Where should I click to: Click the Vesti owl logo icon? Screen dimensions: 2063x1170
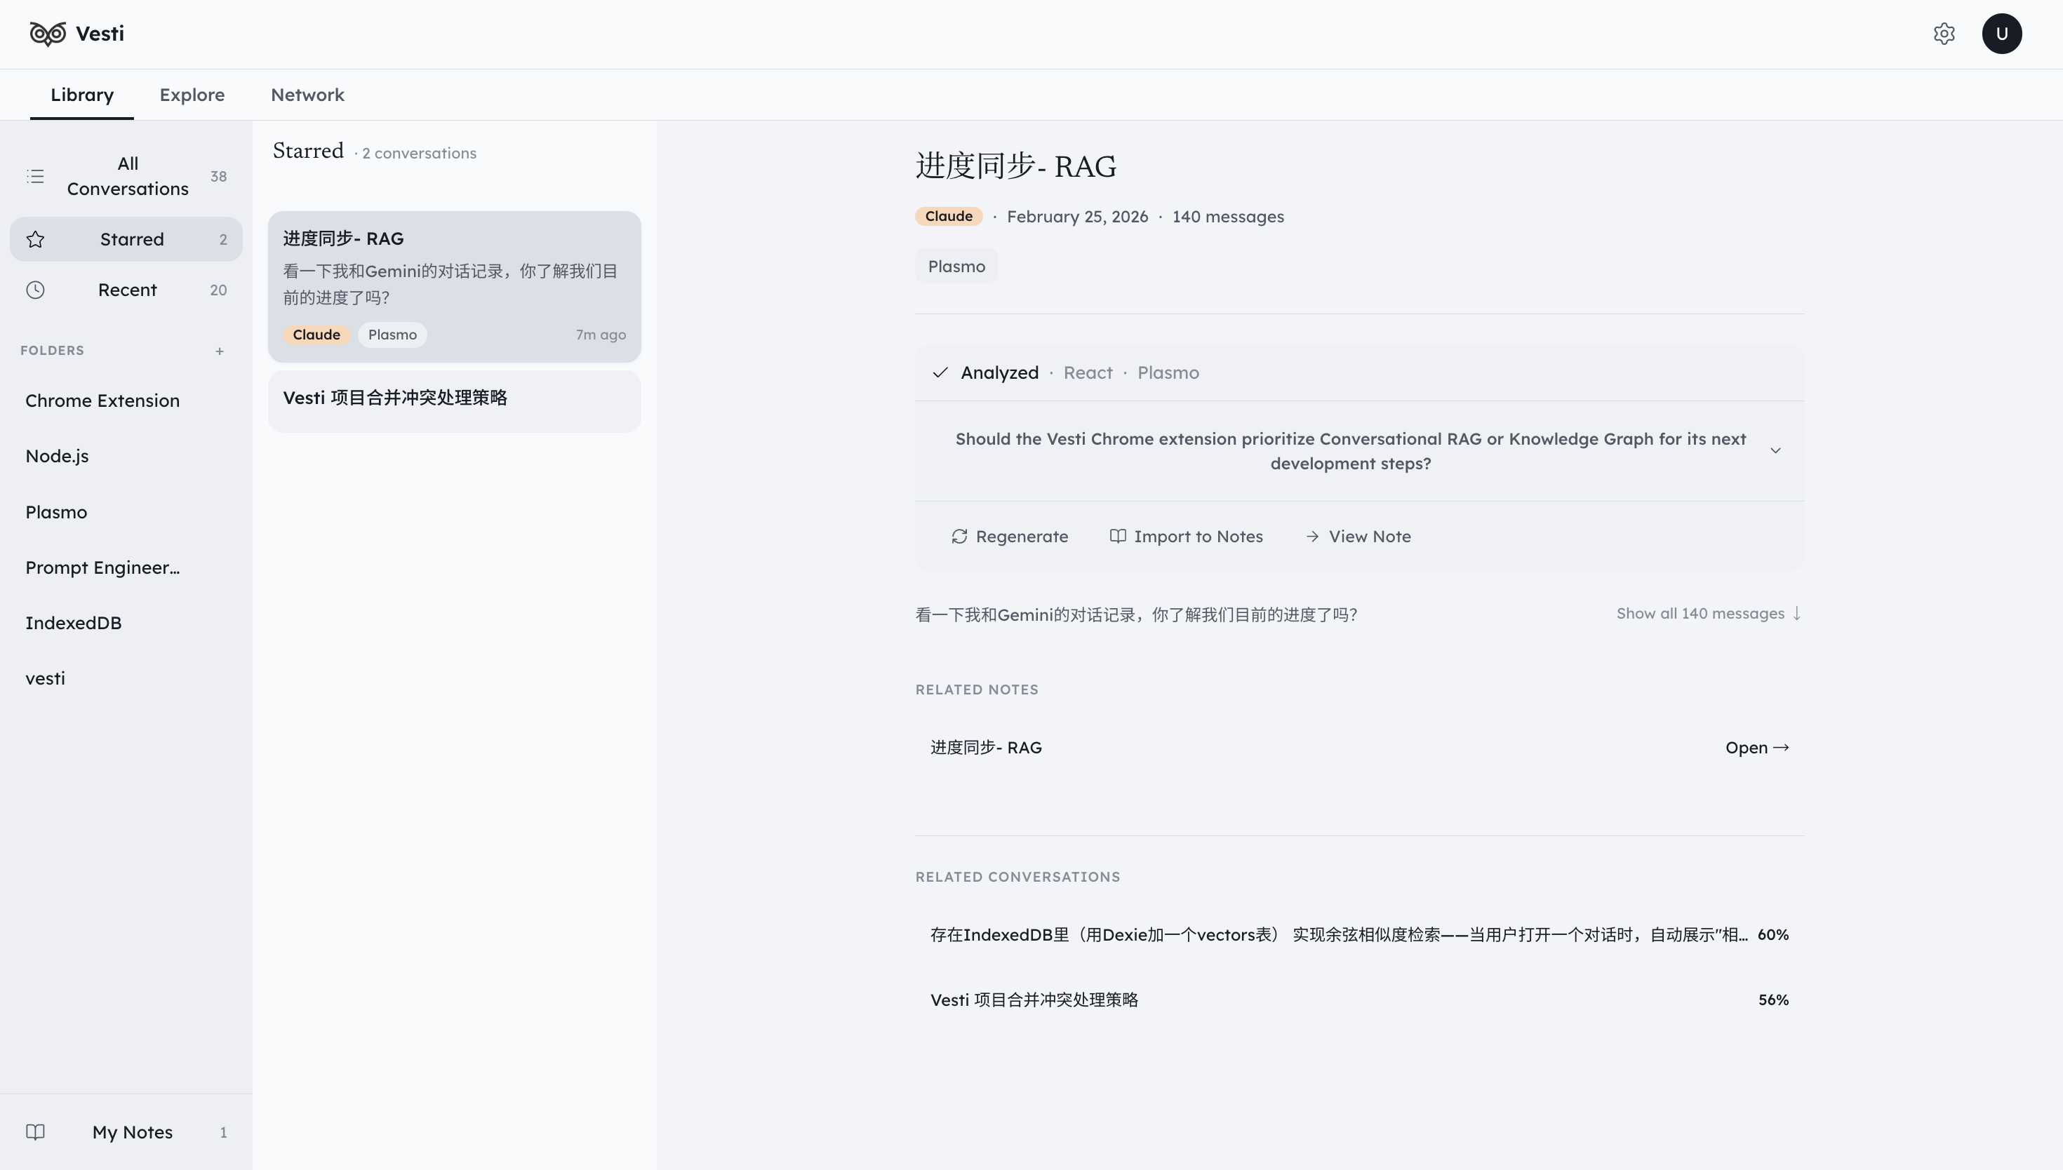point(48,34)
